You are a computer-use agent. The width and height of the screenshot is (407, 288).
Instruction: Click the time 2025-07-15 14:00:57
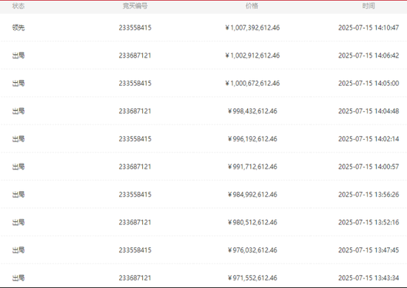369,167
